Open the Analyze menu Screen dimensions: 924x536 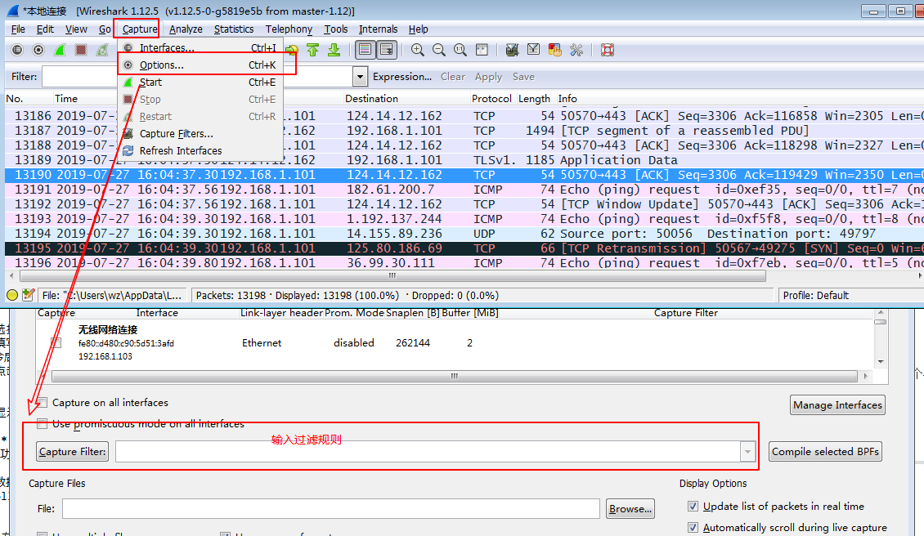(186, 29)
